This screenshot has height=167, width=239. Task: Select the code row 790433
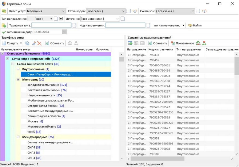(x=181, y=55)
